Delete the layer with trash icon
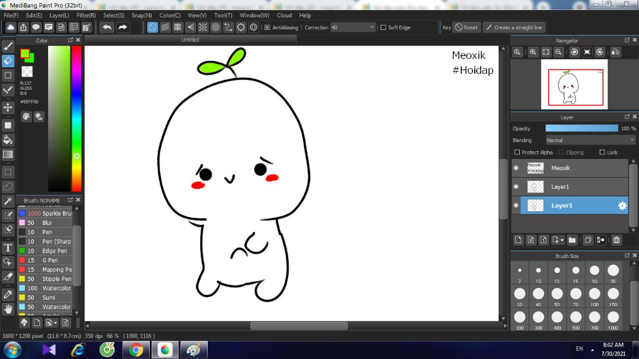This screenshot has height=359, width=639. pos(617,240)
